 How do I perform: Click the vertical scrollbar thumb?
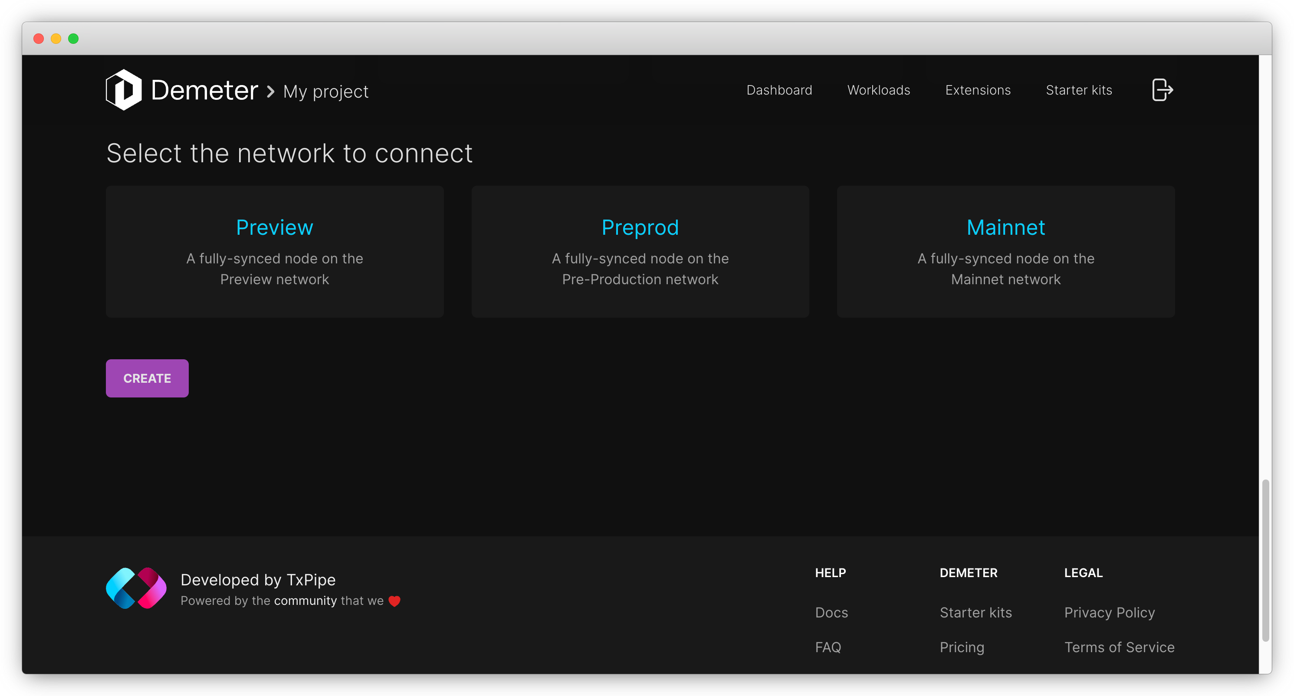coord(1265,560)
